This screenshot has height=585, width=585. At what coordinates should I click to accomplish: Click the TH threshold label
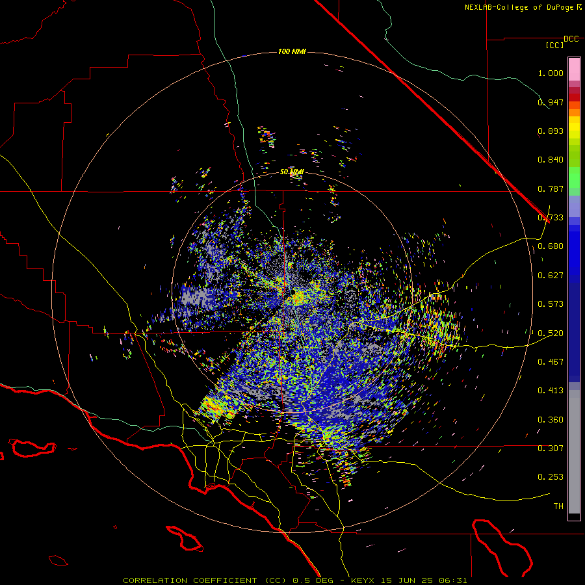(558, 506)
